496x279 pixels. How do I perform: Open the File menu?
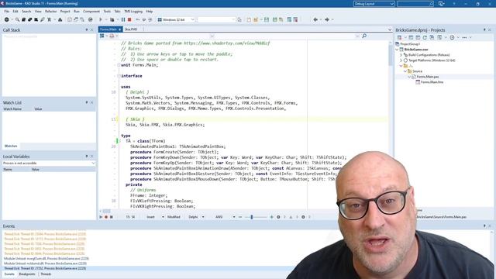(7, 12)
